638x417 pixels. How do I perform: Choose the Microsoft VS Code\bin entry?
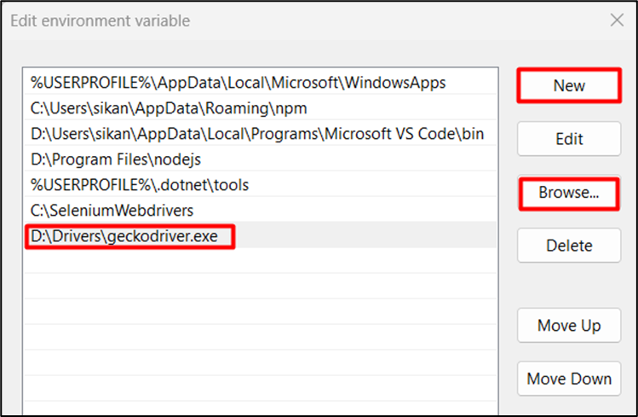(257, 134)
